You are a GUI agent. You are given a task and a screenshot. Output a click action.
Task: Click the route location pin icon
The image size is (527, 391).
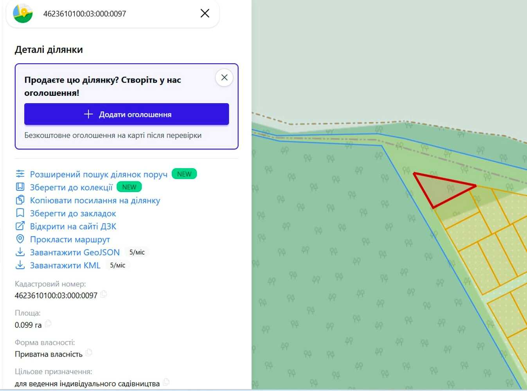point(20,239)
